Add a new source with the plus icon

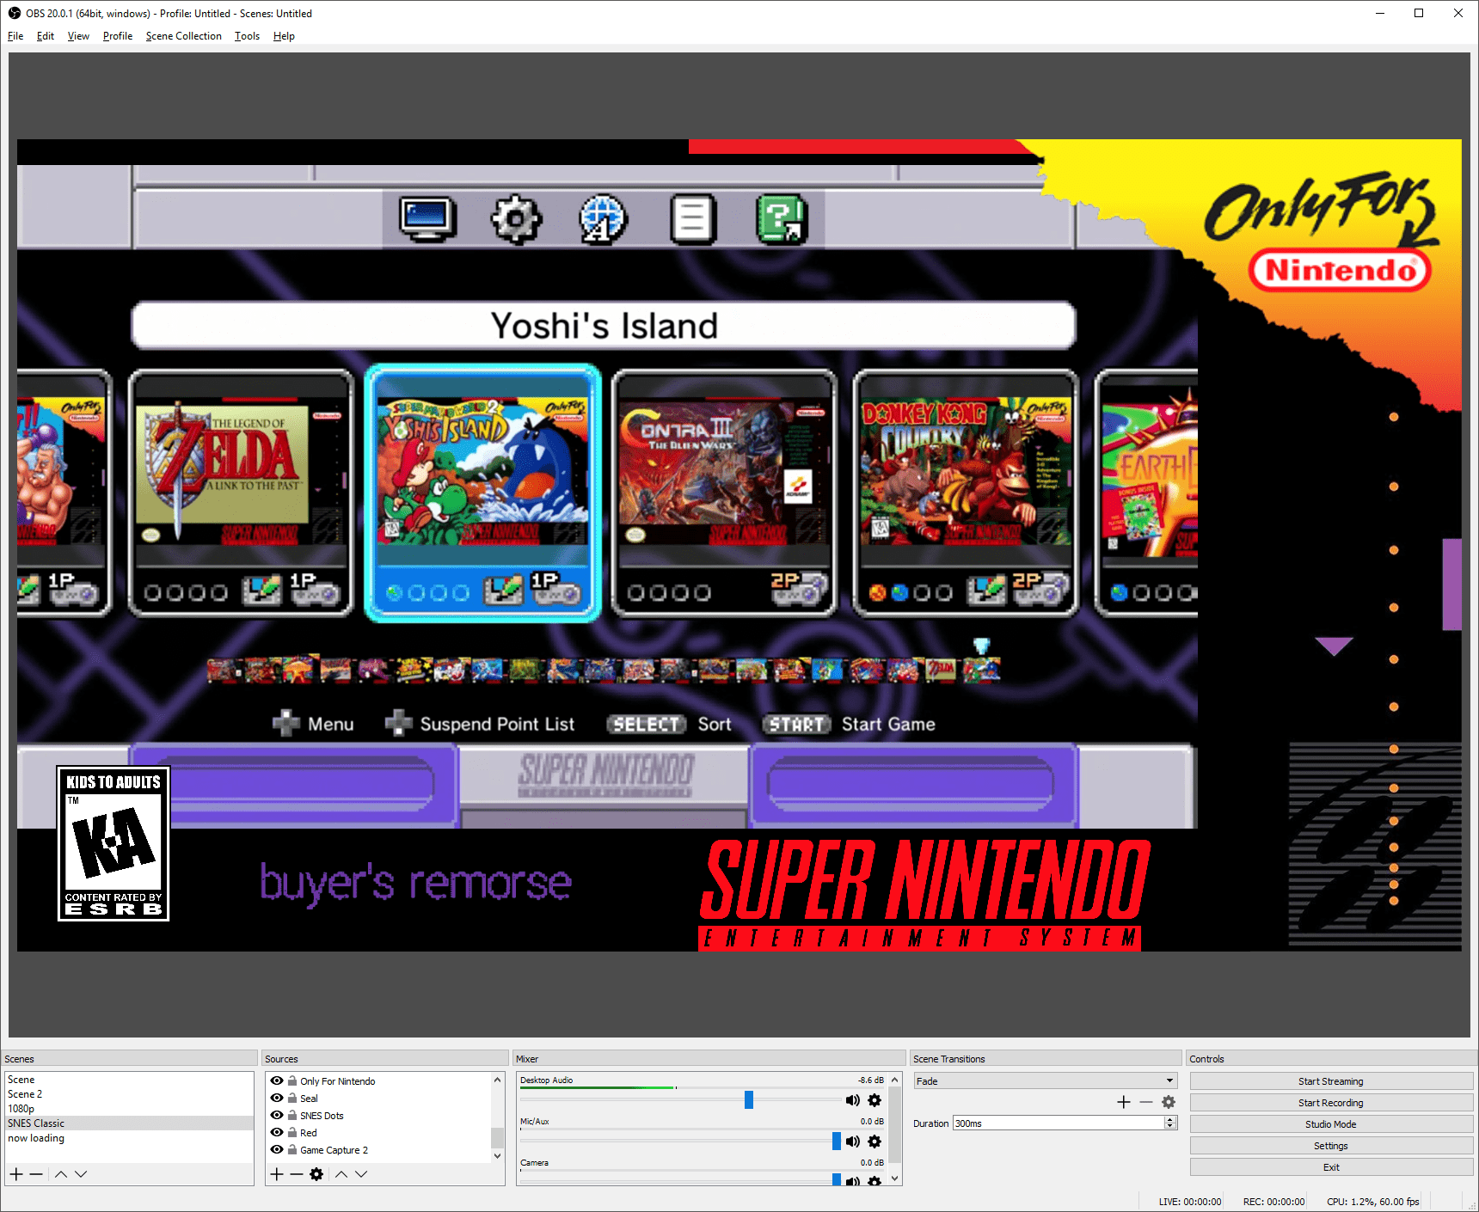276,1174
